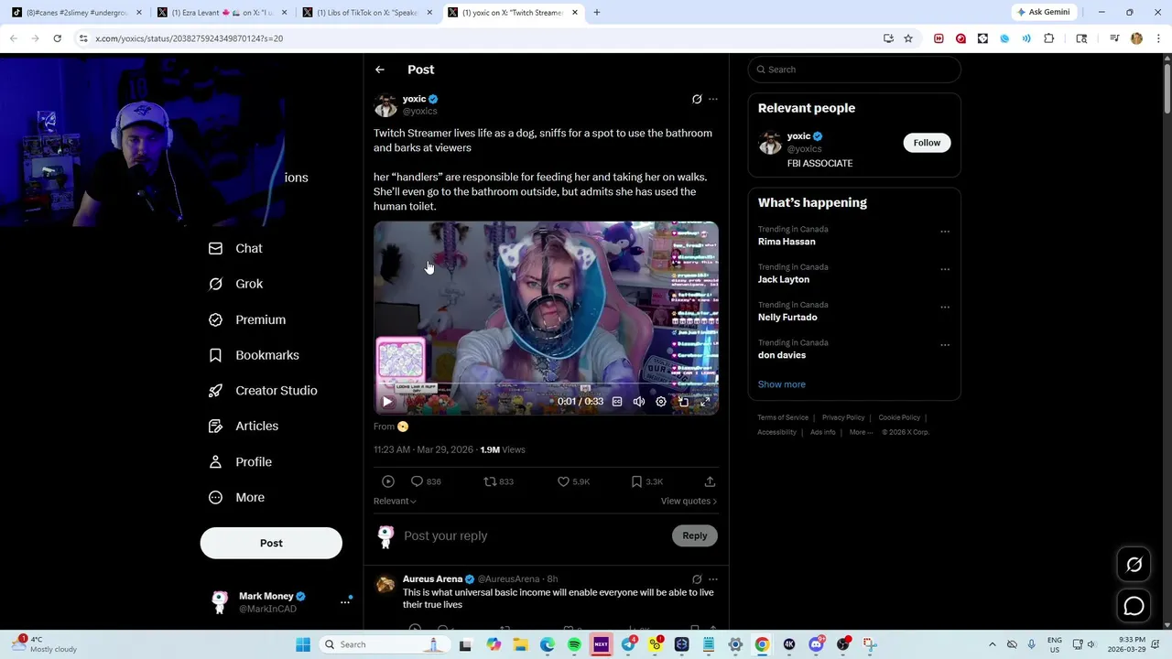The image size is (1172, 659).
Task: Click the address bar URL
Action: point(189,38)
